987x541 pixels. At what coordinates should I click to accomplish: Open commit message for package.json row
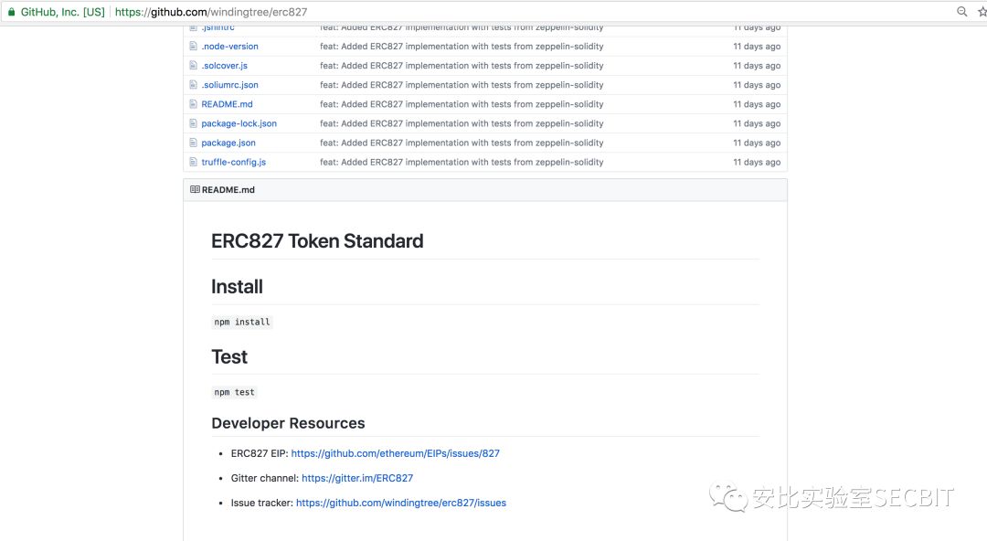pos(462,143)
